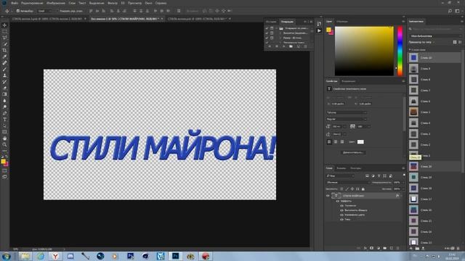Toggle the Автовыбор checkbox
465x261 pixels.
tap(18, 11)
